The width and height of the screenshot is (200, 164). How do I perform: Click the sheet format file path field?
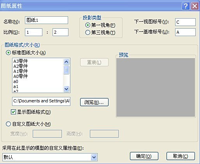[41, 101]
